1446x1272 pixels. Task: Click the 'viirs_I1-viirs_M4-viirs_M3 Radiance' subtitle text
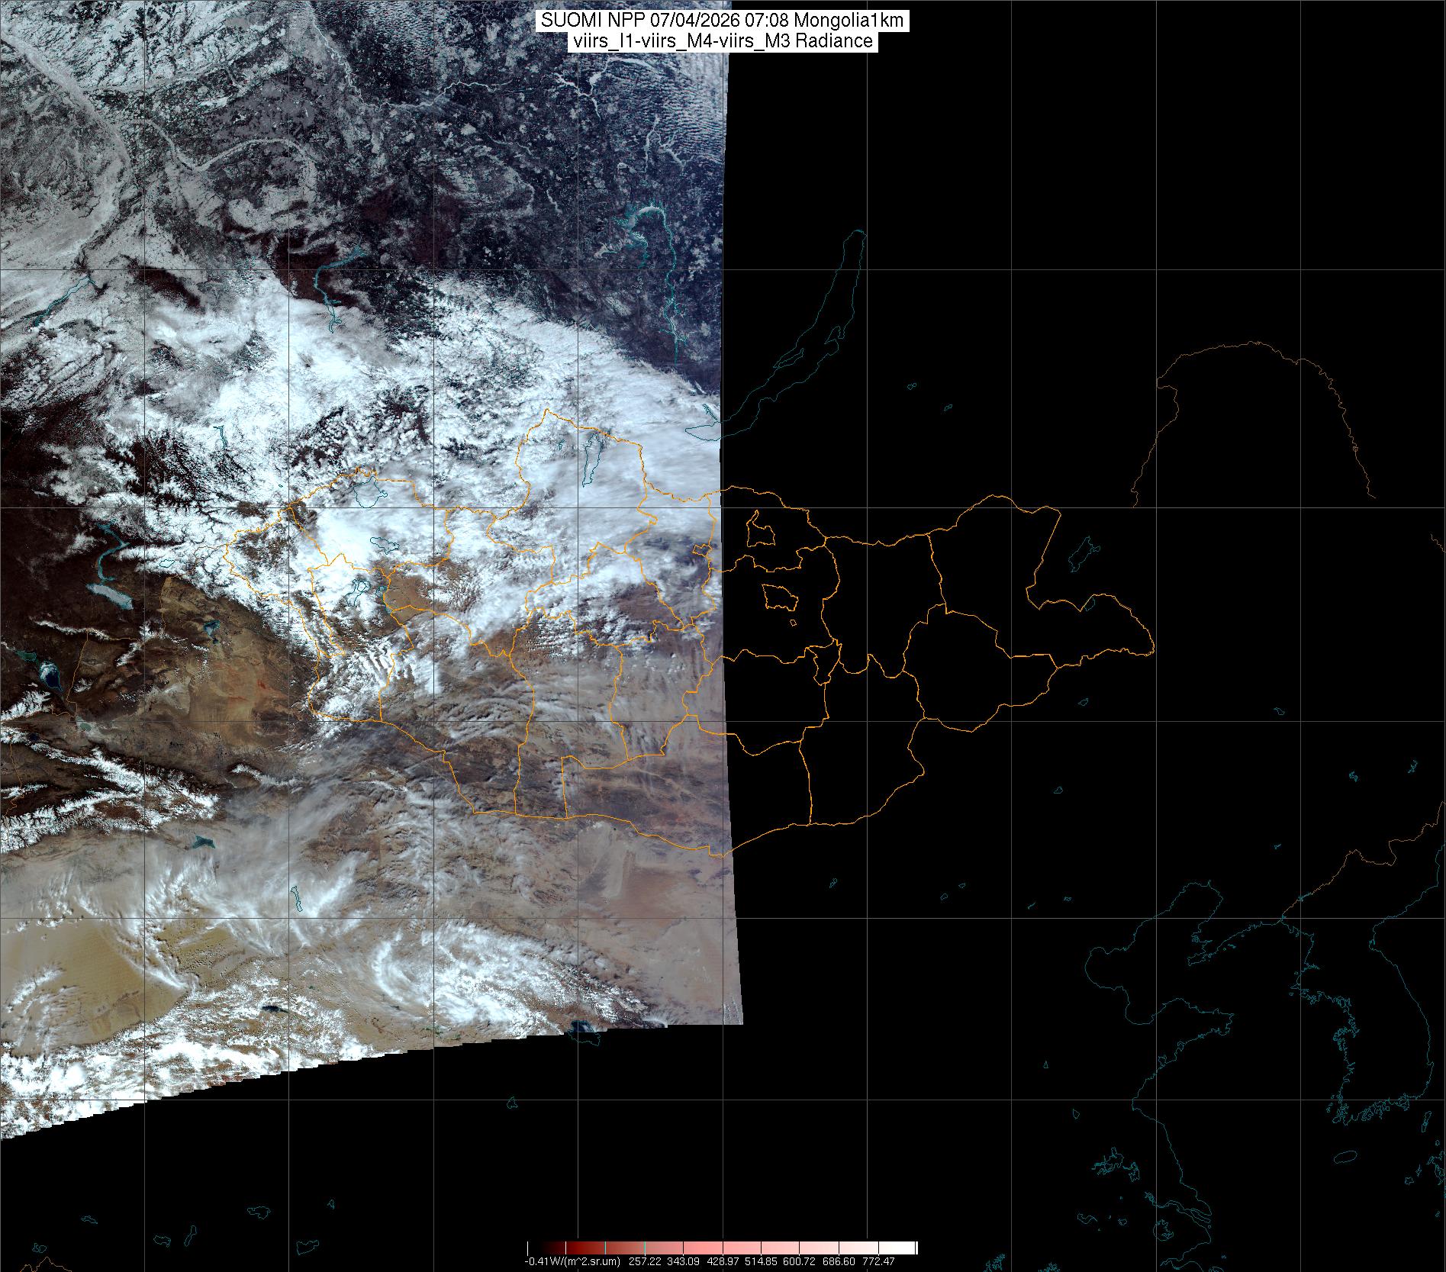pos(723,41)
